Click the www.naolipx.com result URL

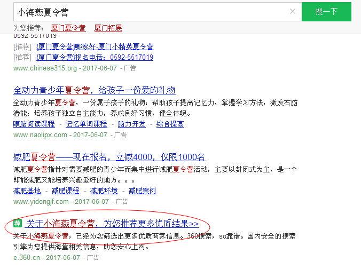tap(40, 135)
